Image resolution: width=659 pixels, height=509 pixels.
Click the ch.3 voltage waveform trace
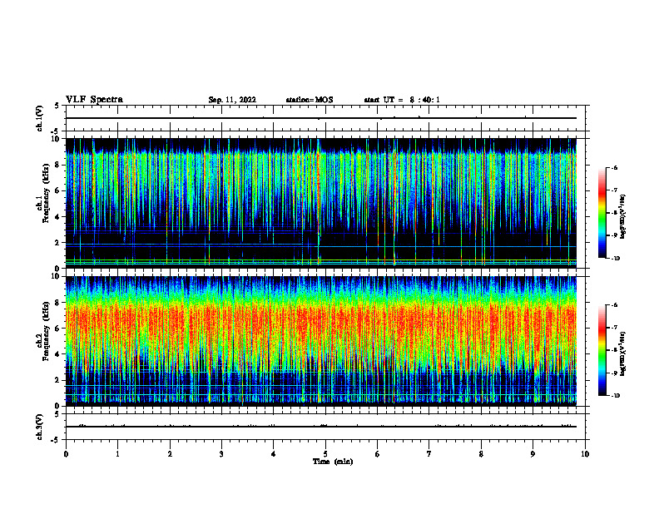click(x=321, y=427)
